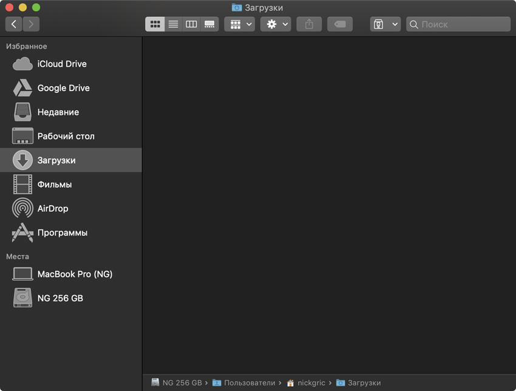Switch to column view
The height and width of the screenshot is (391, 516).
point(191,24)
